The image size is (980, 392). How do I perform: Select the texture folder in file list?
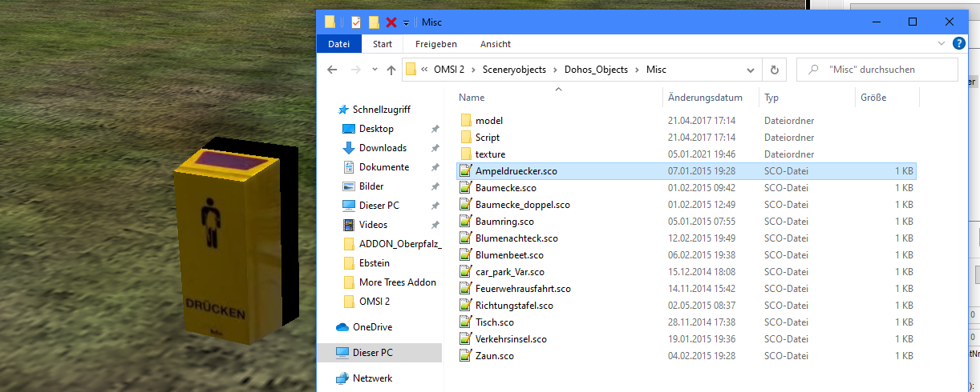tap(490, 154)
